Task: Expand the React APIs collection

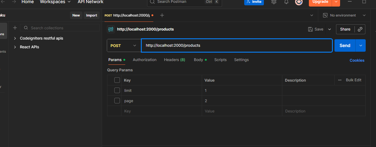Action: tap(15, 47)
